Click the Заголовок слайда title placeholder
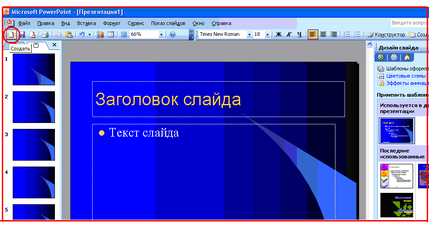 click(218, 99)
